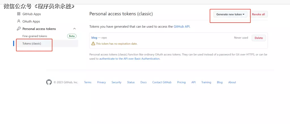The width and height of the screenshot is (290, 124).
Task: Click the OAuth Apps person icon
Action: [x=19, y=21]
